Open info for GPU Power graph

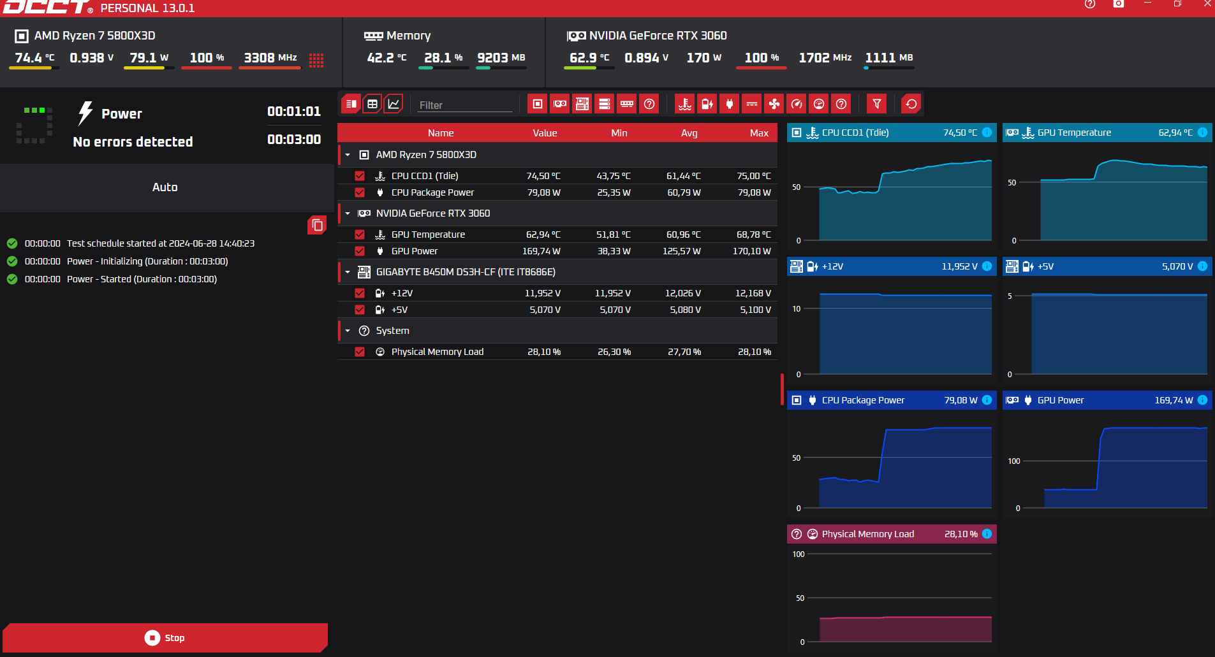1202,400
